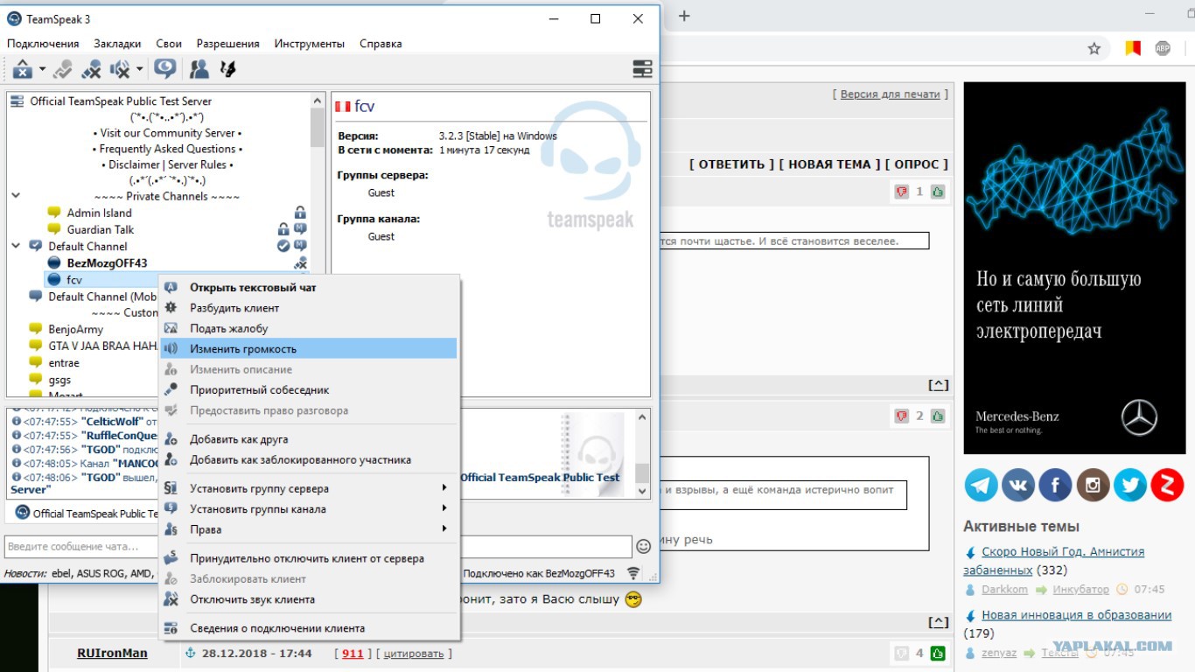
Task: Open the connect toolbar dropdown arrow
Action: pos(42,69)
